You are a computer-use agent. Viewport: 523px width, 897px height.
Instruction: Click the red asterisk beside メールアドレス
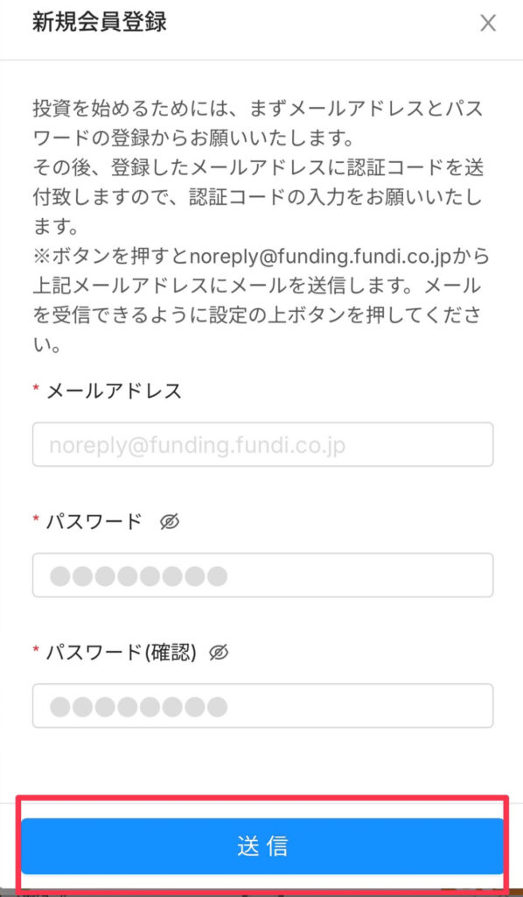click(x=36, y=388)
